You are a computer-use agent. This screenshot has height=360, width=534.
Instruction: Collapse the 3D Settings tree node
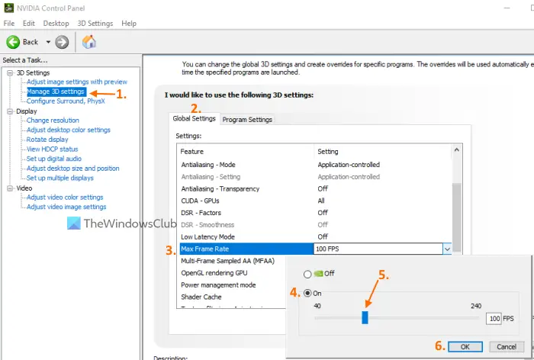click(10, 73)
